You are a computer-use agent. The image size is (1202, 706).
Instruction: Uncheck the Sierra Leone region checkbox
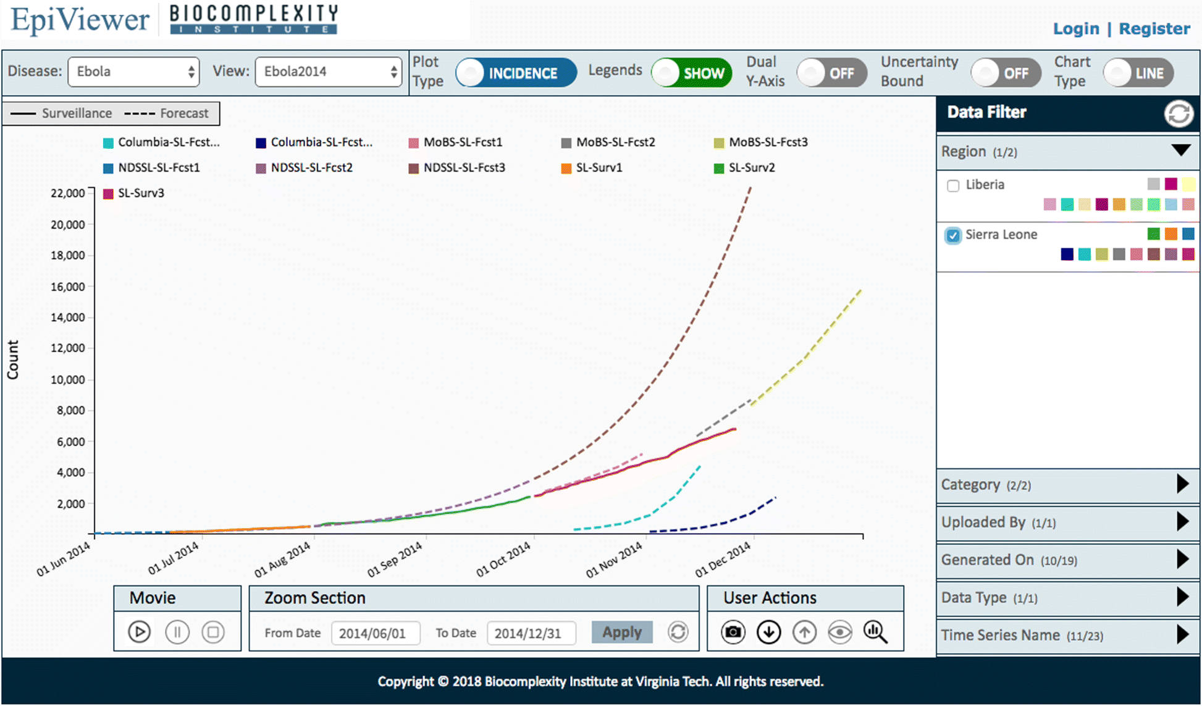953,235
